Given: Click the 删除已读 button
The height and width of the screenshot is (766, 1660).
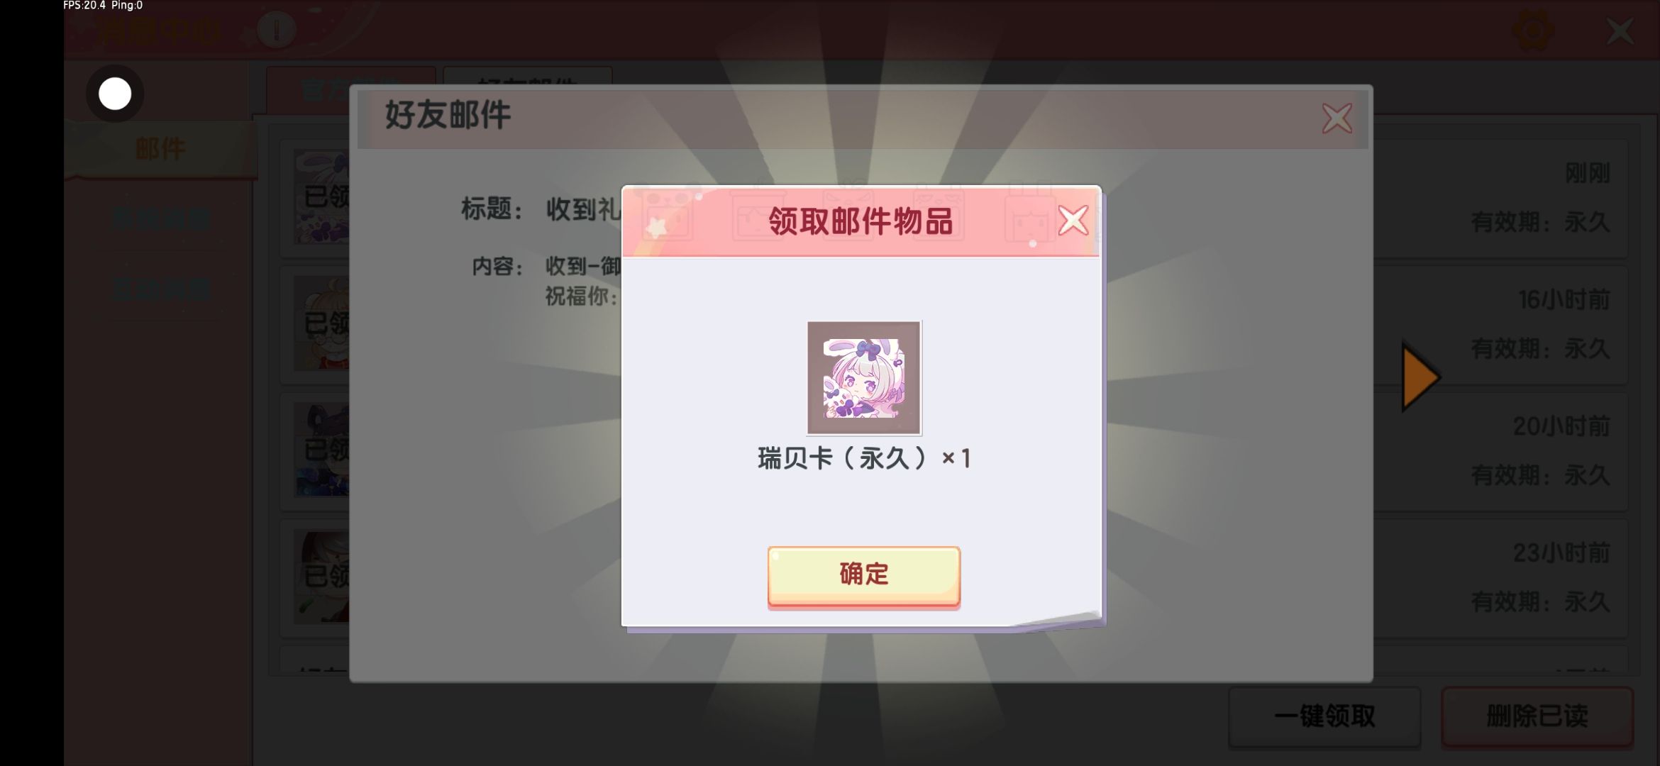Looking at the screenshot, I should pyautogui.click(x=1537, y=716).
